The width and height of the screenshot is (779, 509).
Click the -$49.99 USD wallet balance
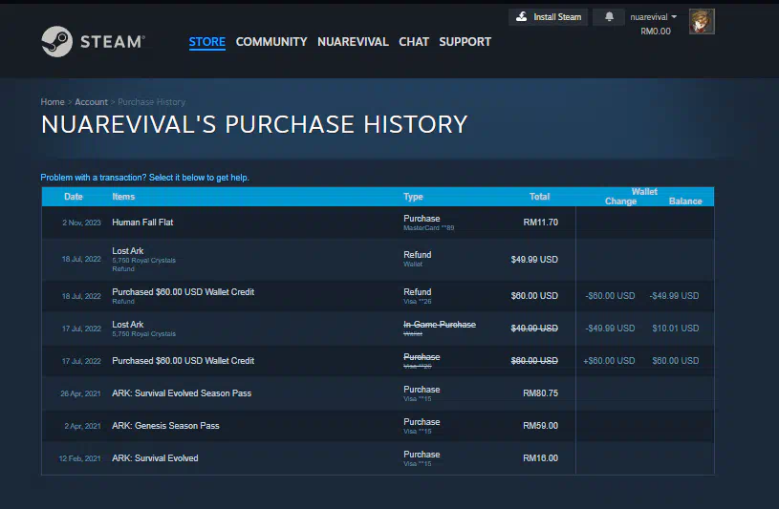click(674, 296)
